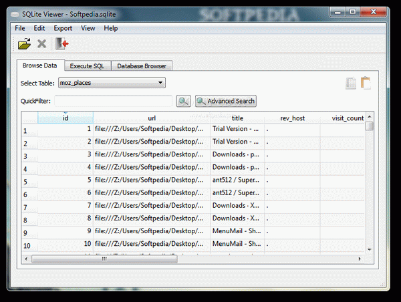
Task: Click the vertical scrollbar up arrow
Action: (x=370, y=117)
